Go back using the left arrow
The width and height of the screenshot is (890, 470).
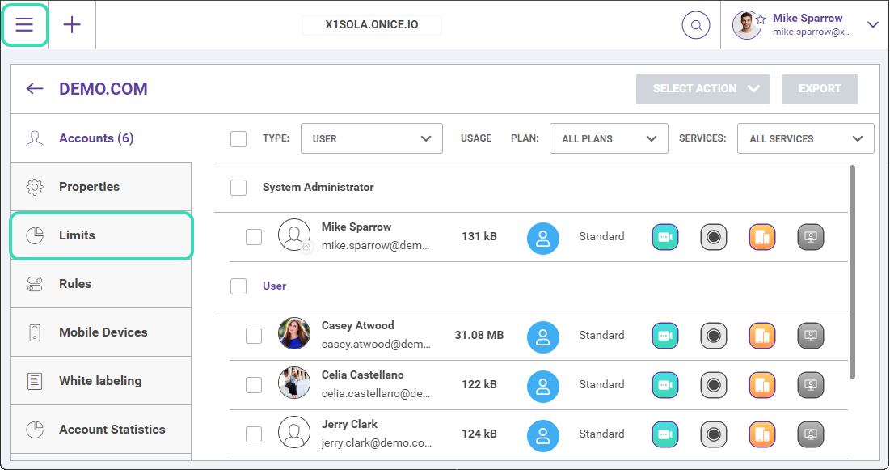click(x=35, y=88)
